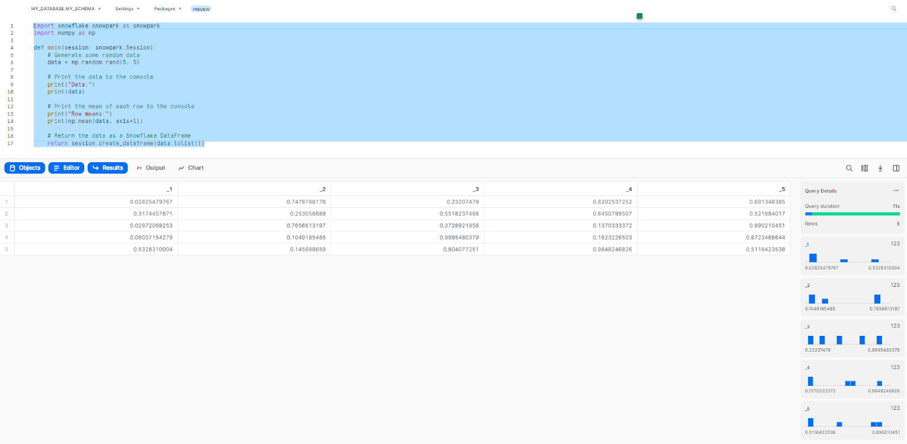Click the _2 column histogram card
Viewport: 907px width, 444px height.
tap(852, 297)
